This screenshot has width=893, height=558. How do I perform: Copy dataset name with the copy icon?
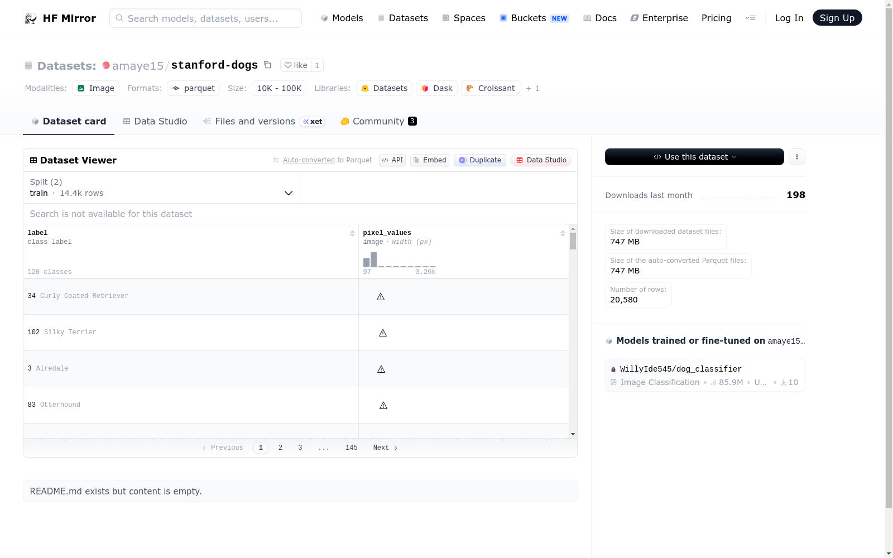pos(267,65)
